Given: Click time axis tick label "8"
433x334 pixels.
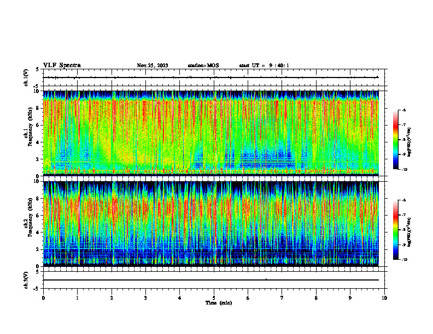Looking at the screenshot, I should [x=316, y=298].
